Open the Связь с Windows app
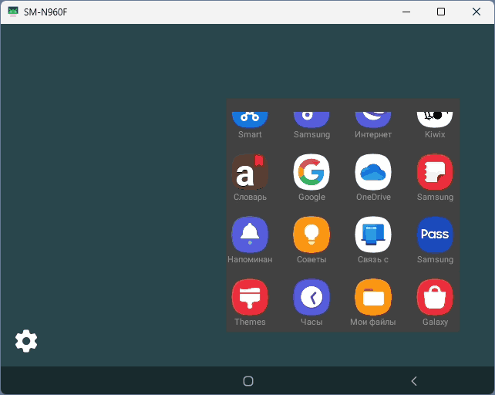The height and width of the screenshot is (395, 495). coord(373,235)
